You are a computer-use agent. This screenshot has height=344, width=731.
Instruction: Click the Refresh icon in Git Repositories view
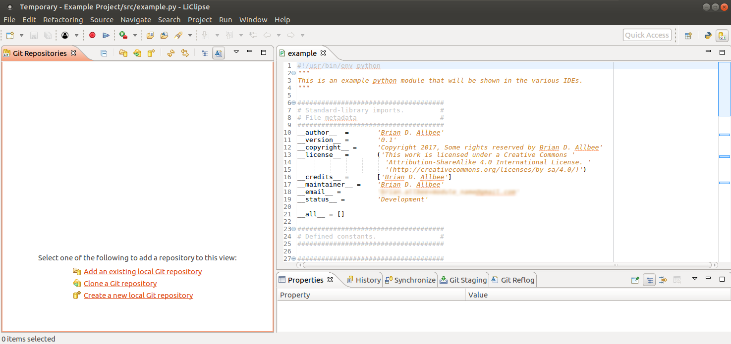coord(171,53)
